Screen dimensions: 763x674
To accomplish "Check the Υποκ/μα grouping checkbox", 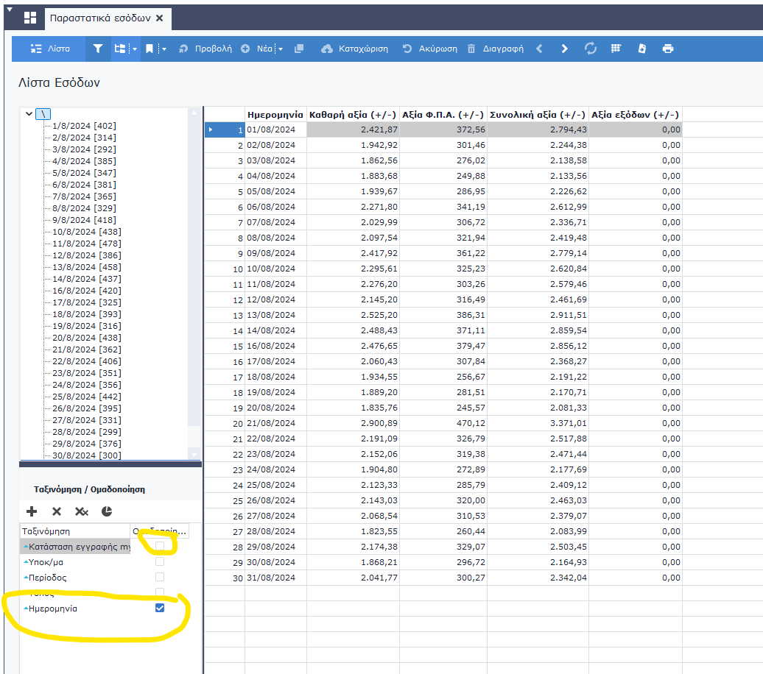I will [160, 561].
